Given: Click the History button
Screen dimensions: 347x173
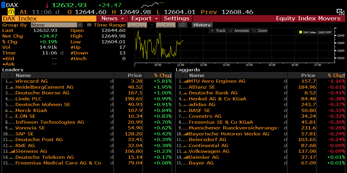Looking at the screenshot, I should (x=202, y=25).
